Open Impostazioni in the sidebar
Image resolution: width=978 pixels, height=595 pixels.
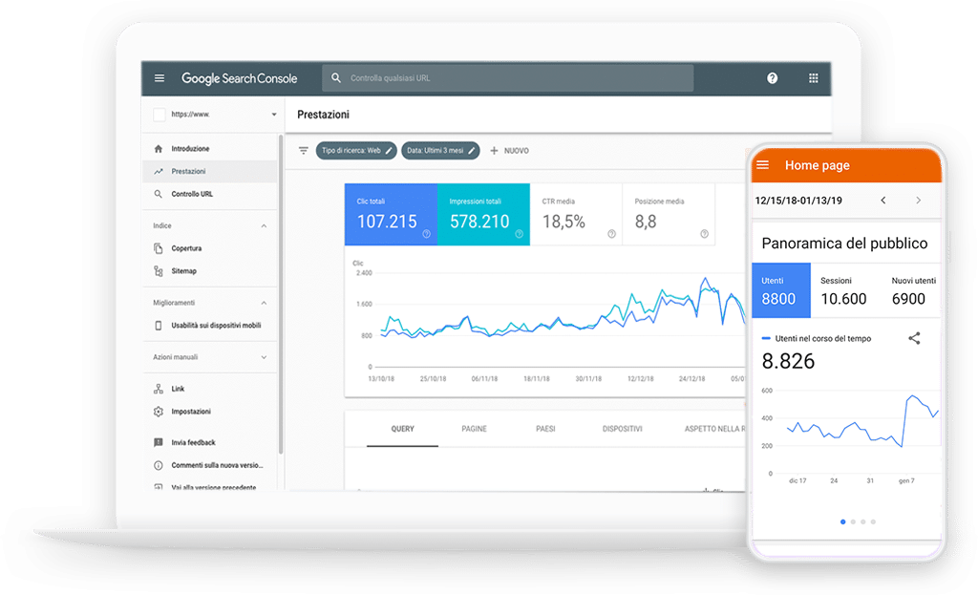209,412
